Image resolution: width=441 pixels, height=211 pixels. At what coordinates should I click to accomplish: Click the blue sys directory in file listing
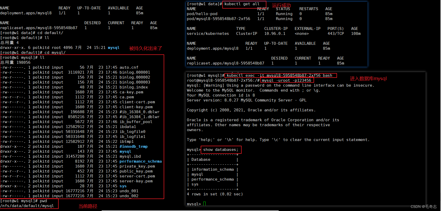123,186
